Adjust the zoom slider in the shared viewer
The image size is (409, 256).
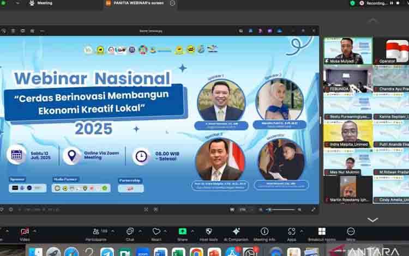(280, 210)
